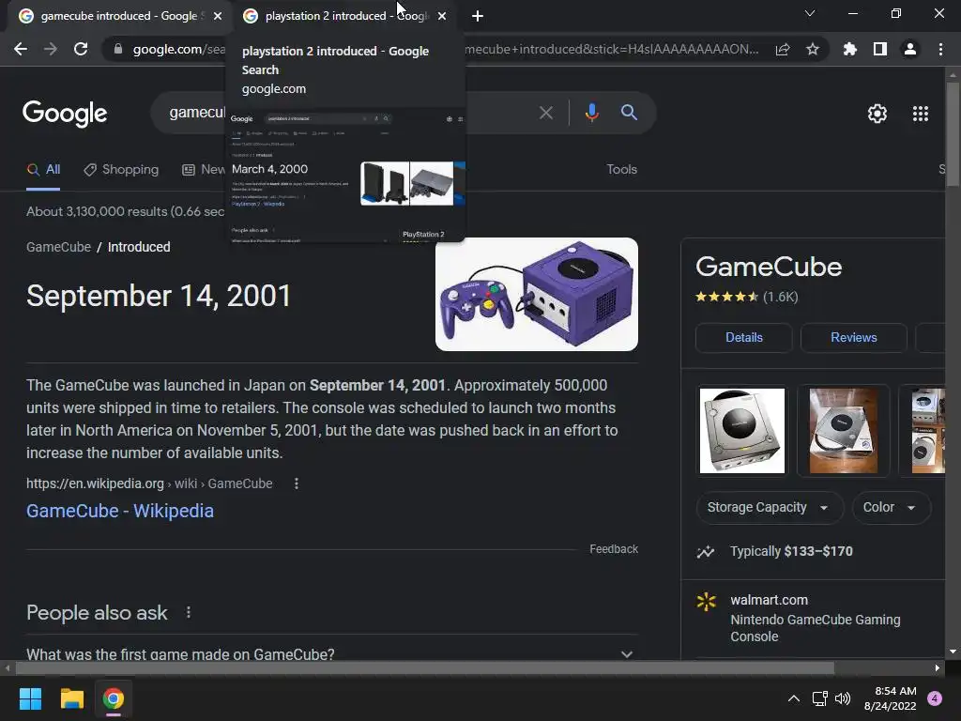Select the All search filter

click(43, 170)
